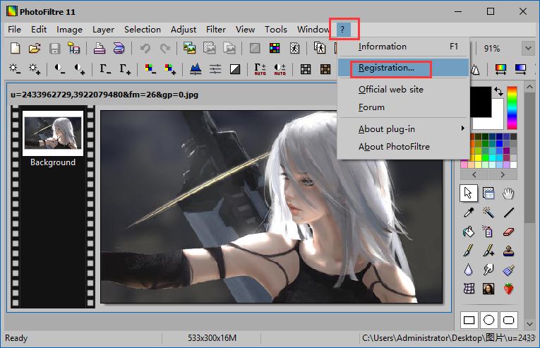Click the Open file folder icon
Screen dimensions: 540x348
coord(34,49)
